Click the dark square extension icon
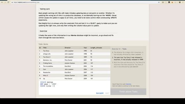Image resolution: width=185 pixels, height=104 pixels. pyautogui.click(x=169, y=2)
